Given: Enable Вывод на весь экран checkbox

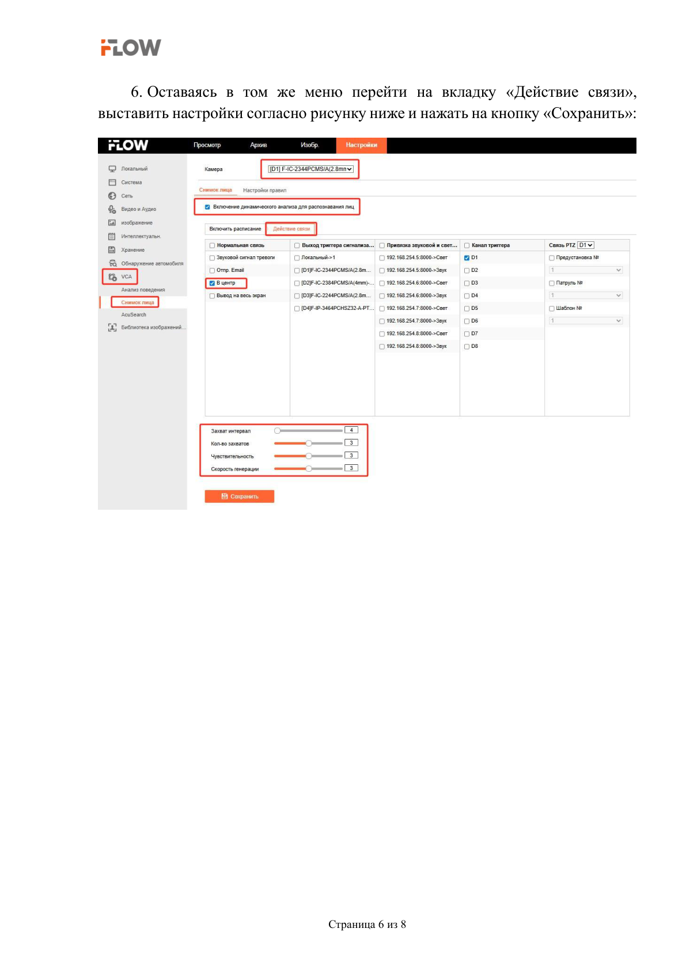Looking at the screenshot, I should [212, 295].
